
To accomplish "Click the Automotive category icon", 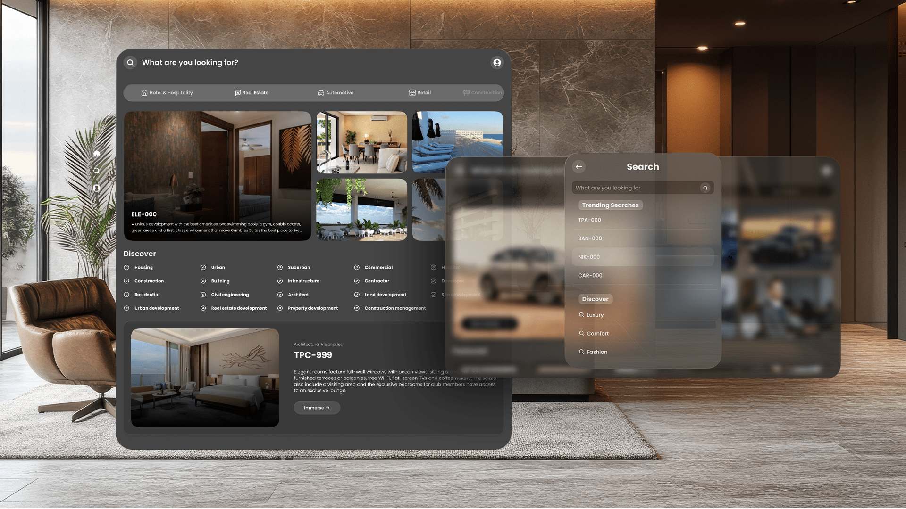I will tap(319, 92).
